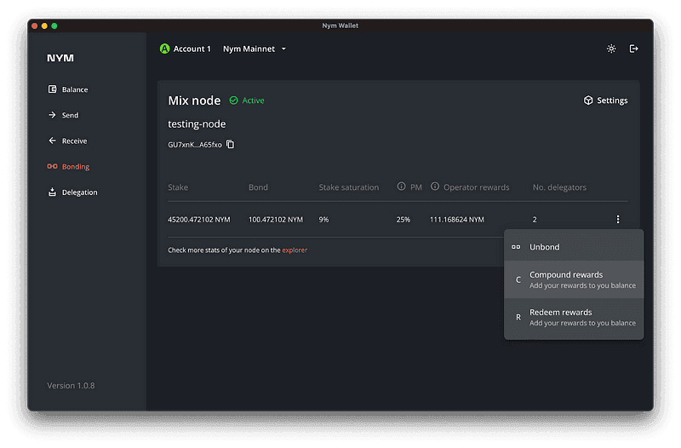
Task: Select Bonding in the sidebar
Action: [x=75, y=167]
